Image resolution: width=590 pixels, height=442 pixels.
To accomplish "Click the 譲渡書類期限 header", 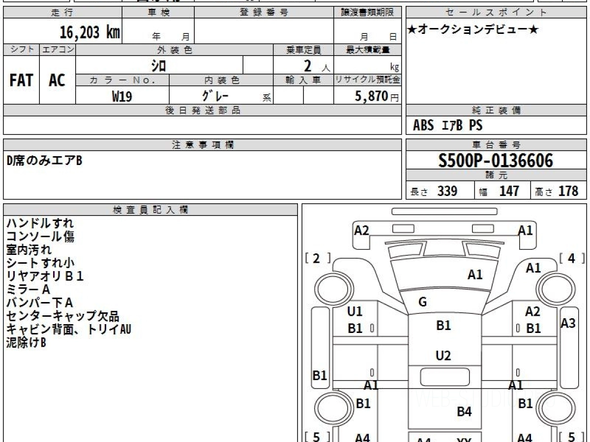I will click(368, 13).
